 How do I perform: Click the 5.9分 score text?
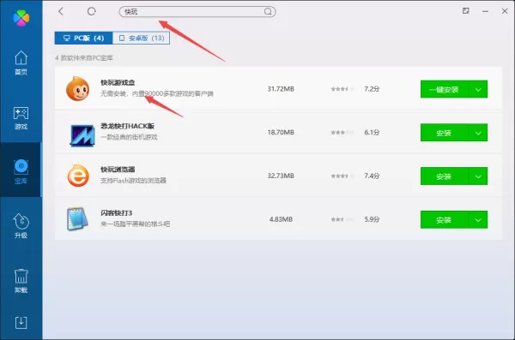point(372,219)
